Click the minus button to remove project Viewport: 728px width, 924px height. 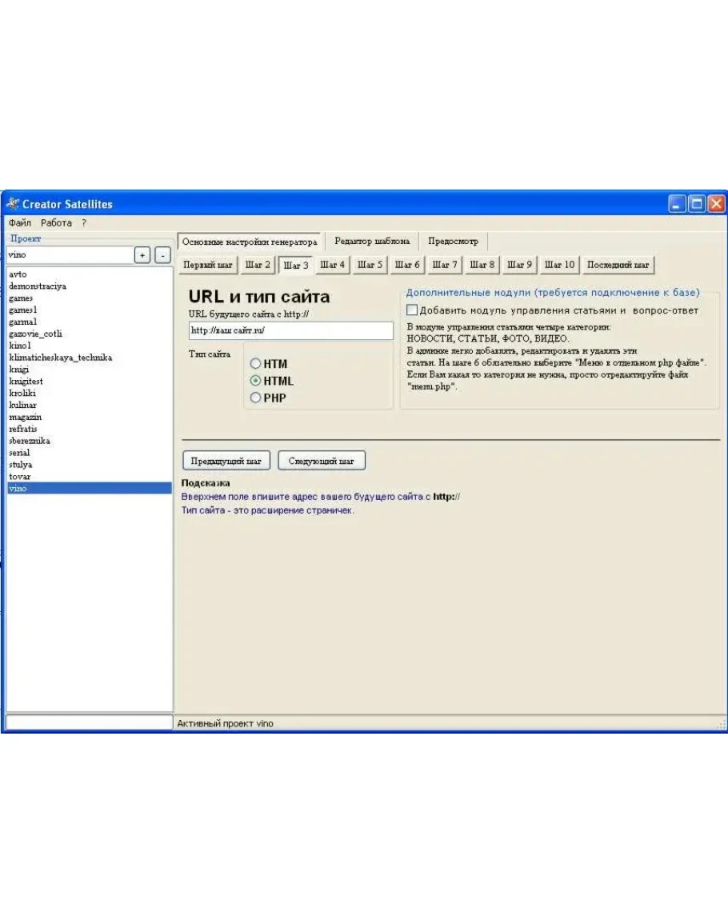point(162,254)
